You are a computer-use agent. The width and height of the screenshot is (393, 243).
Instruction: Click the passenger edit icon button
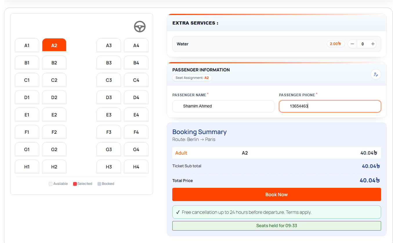tap(376, 75)
